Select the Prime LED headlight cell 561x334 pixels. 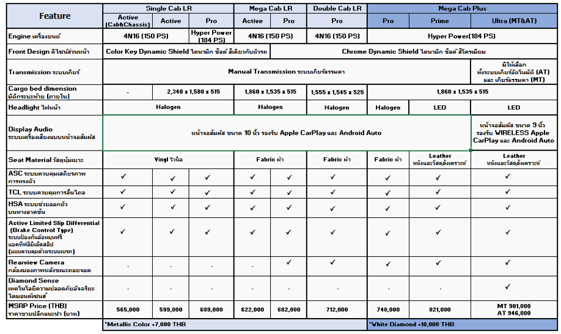pos(440,108)
